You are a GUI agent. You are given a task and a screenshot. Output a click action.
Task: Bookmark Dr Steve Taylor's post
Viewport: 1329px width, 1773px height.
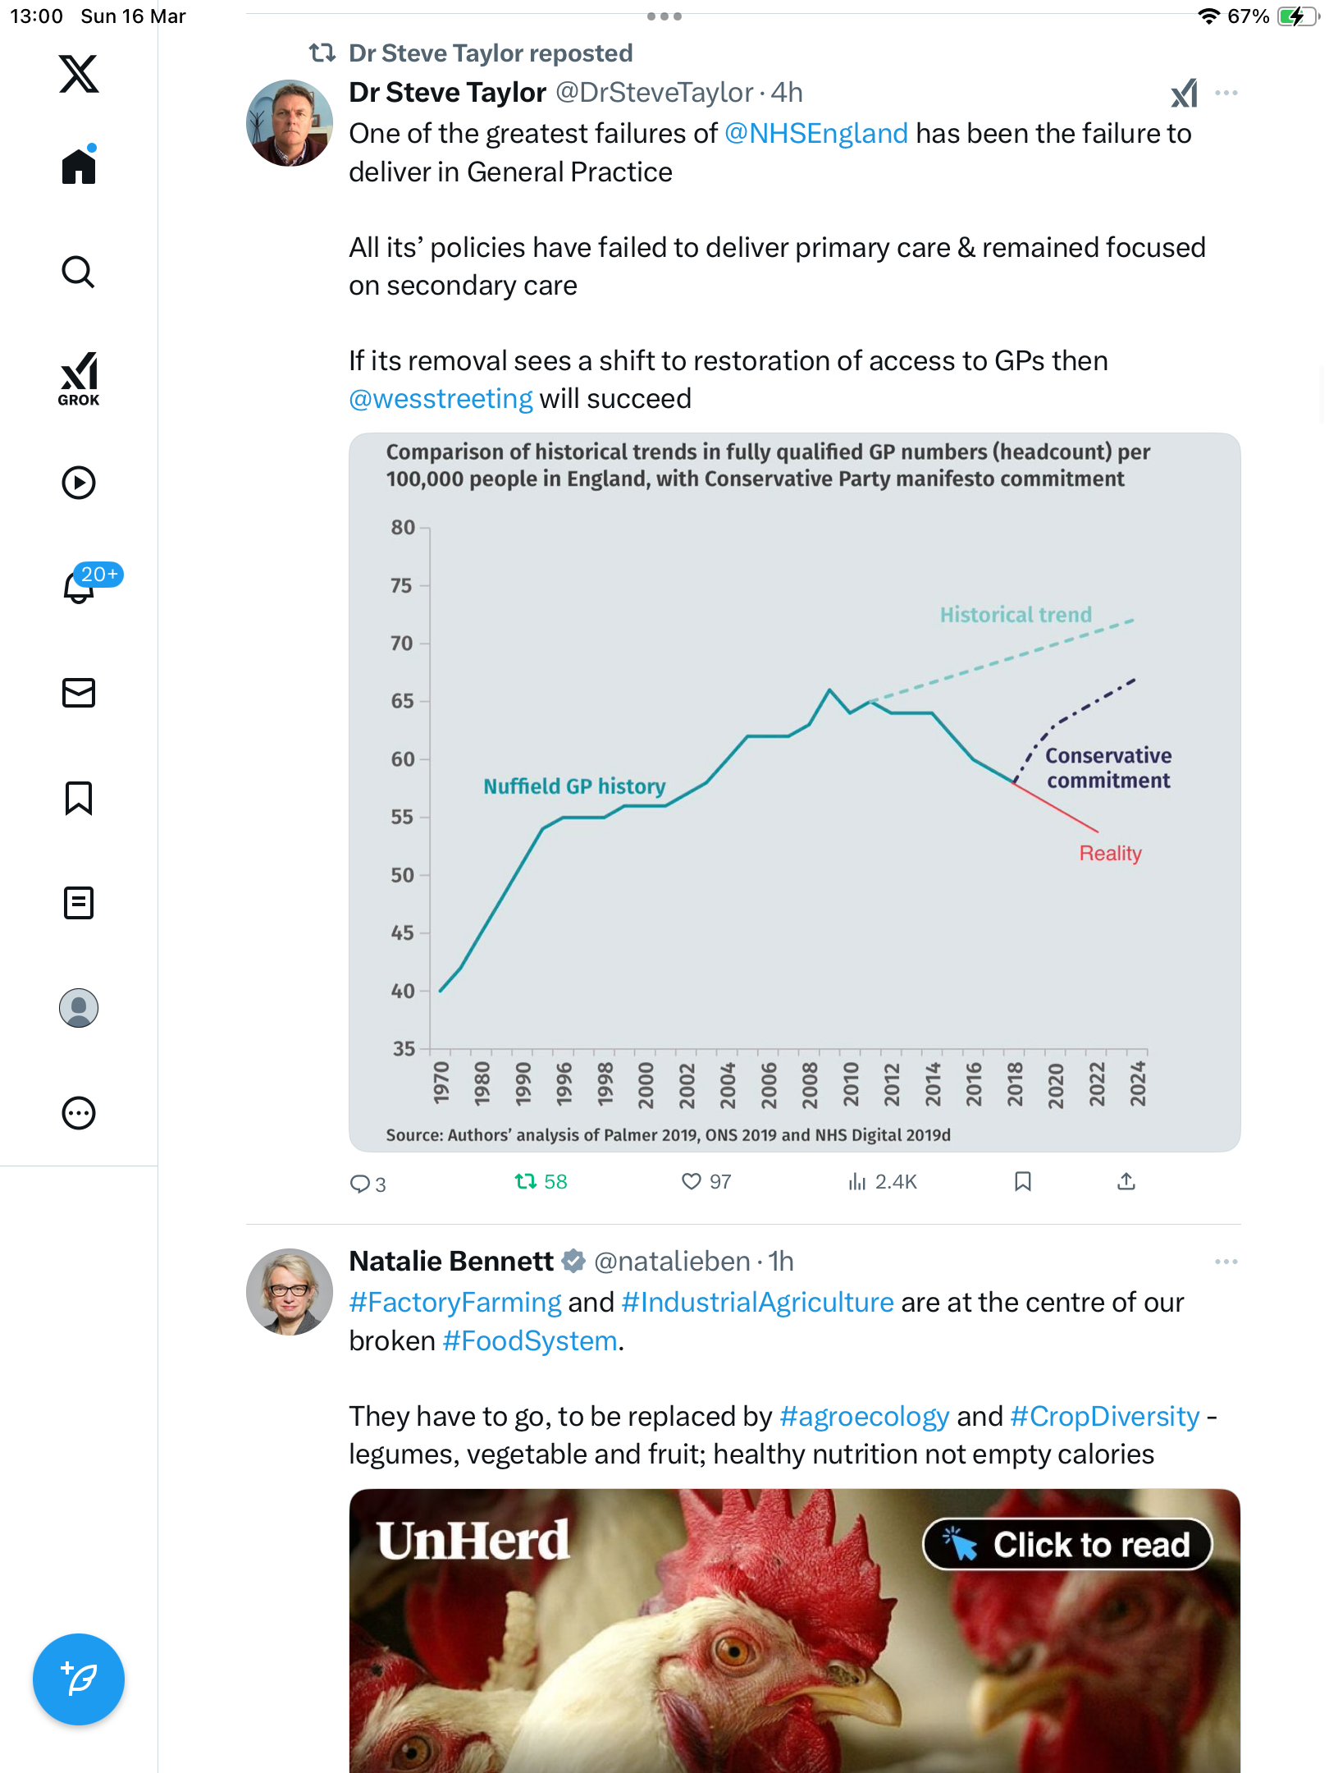pyautogui.click(x=1023, y=1181)
